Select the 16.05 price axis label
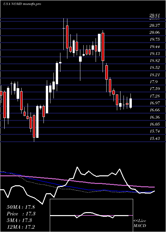 click(155, 124)
